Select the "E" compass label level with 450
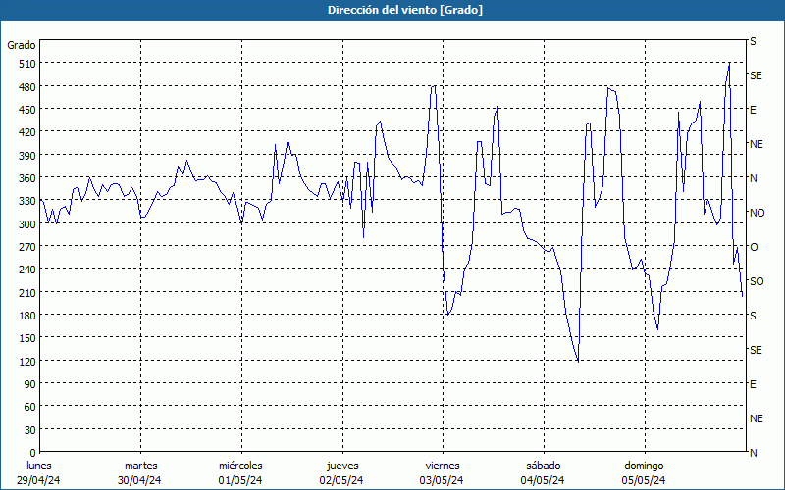 click(753, 110)
